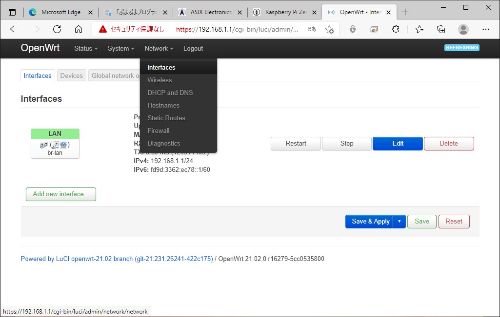Open the collections icon

[x=441, y=29]
